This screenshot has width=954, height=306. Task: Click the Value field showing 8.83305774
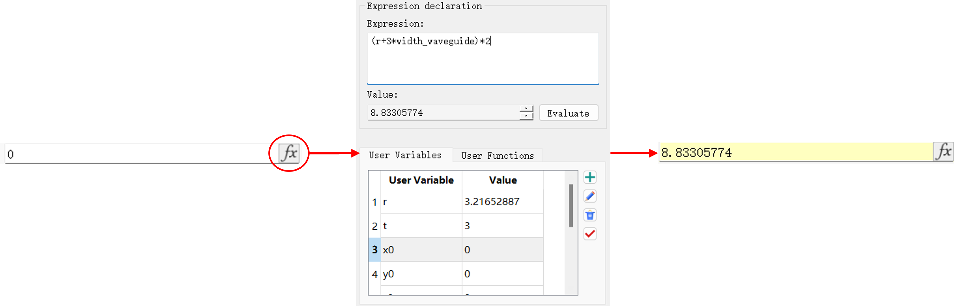click(442, 113)
